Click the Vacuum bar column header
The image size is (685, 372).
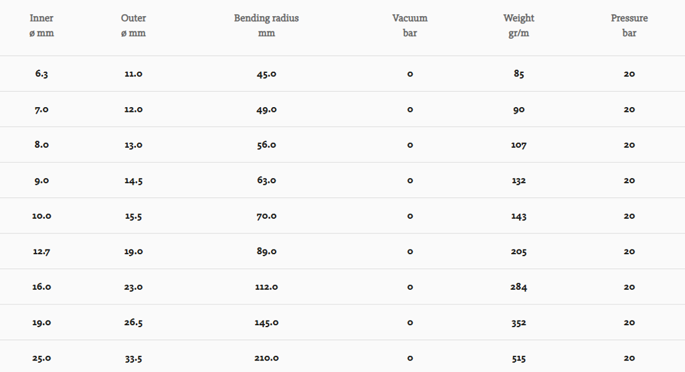[409, 25]
